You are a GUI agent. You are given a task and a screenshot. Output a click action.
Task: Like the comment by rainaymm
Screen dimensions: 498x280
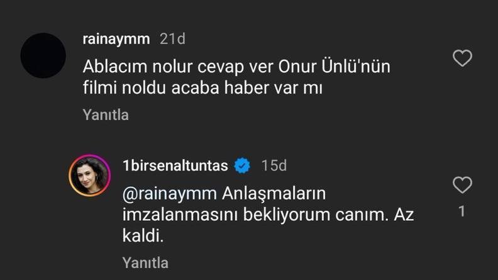pos(462,59)
